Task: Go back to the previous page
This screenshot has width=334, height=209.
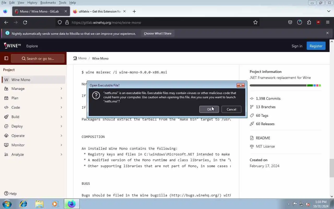Action: [x=6, y=22]
